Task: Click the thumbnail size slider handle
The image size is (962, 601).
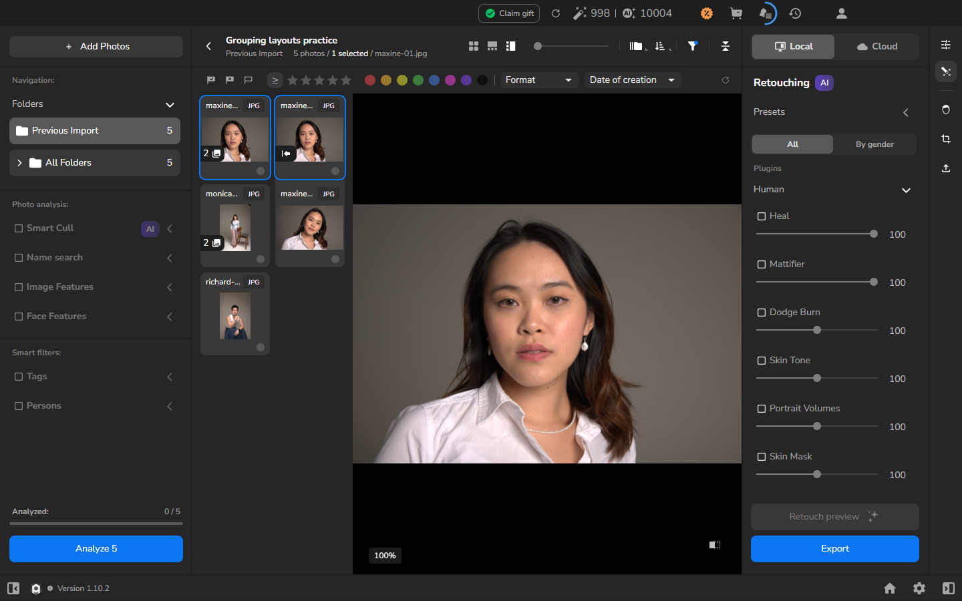Action: [538, 46]
